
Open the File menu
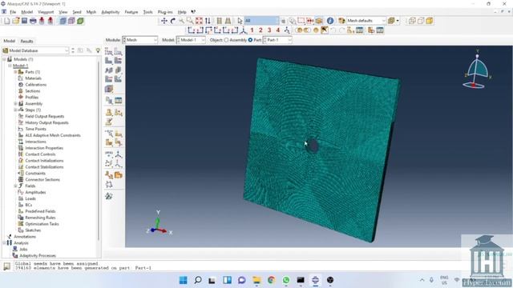(x=13, y=12)
